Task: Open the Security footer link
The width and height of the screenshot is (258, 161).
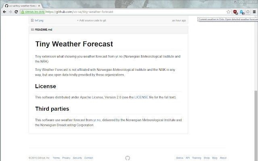Action: pos(77,158)
